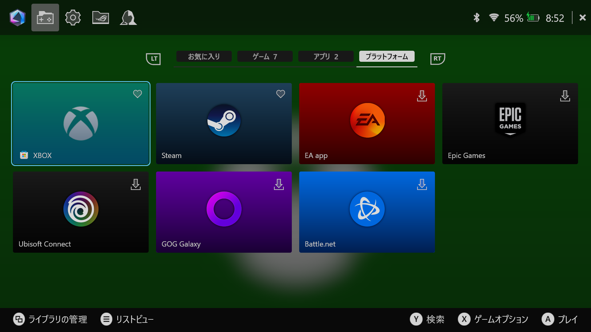Download GOG Galaxy via arrow icon

[x=279, y=184]
